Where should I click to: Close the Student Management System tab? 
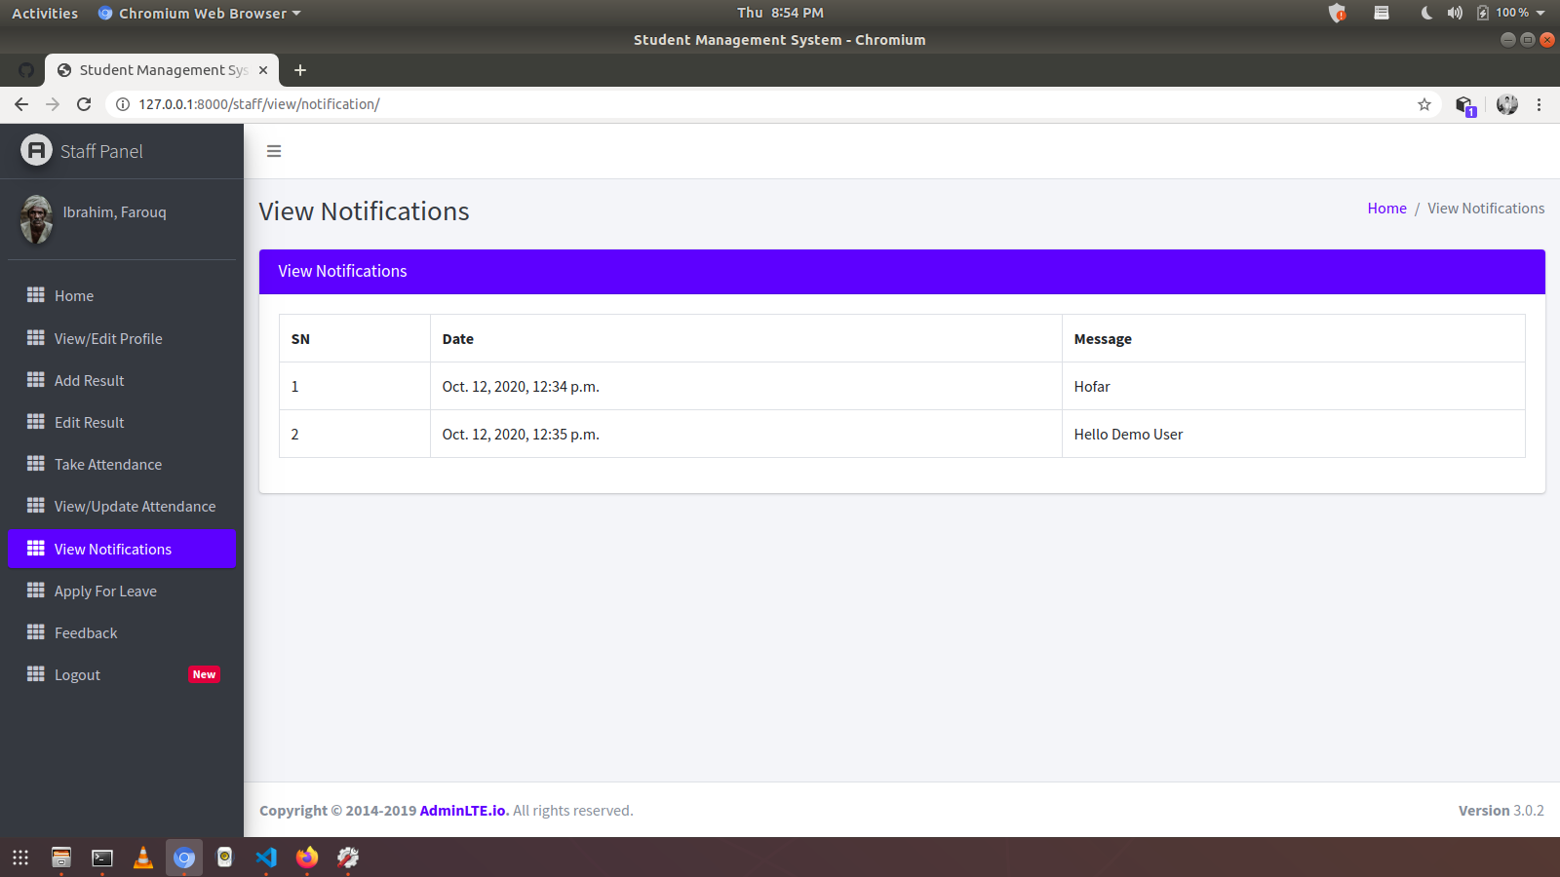click(263, 70)
